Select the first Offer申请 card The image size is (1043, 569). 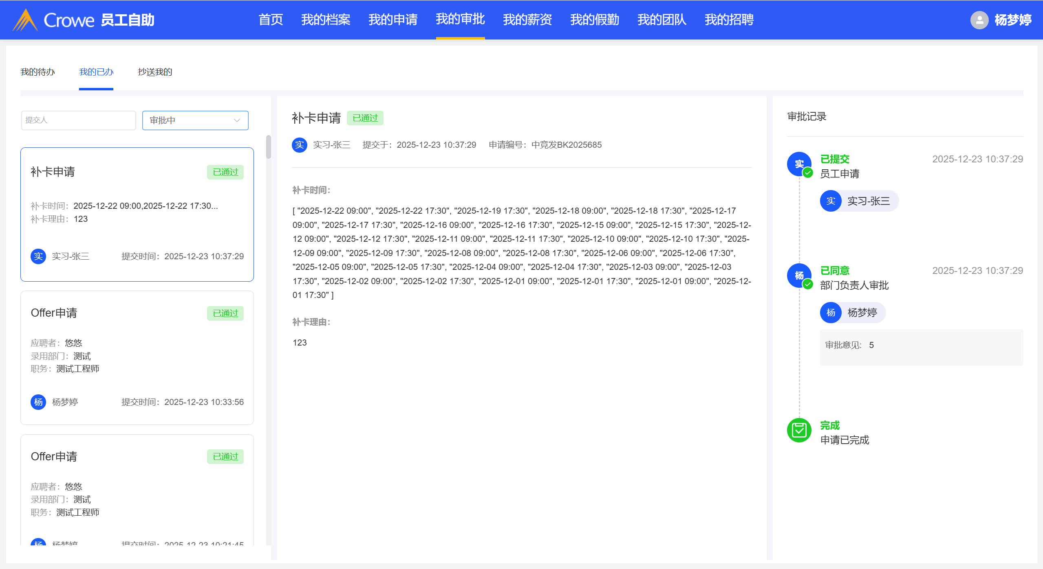137,357
